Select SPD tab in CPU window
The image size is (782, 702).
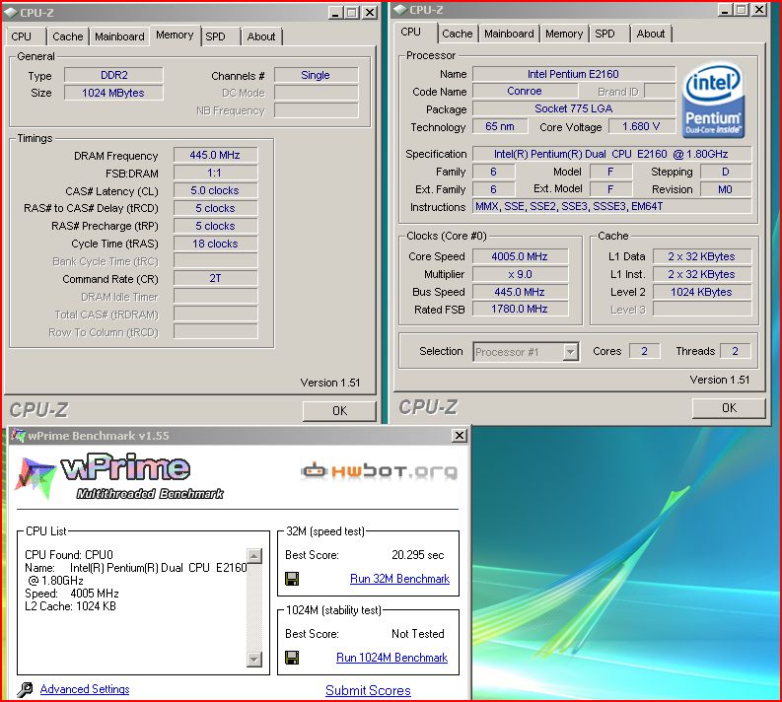pyautogui.click(x=604, y=34)
